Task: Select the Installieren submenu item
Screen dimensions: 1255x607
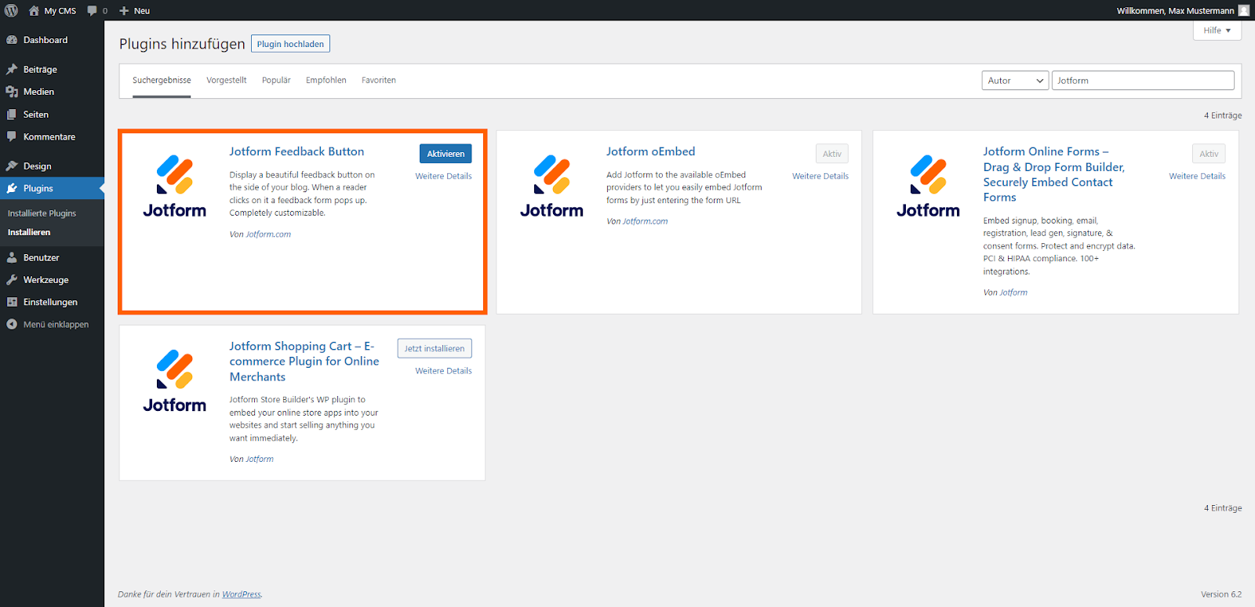Action: coord(29,232)
